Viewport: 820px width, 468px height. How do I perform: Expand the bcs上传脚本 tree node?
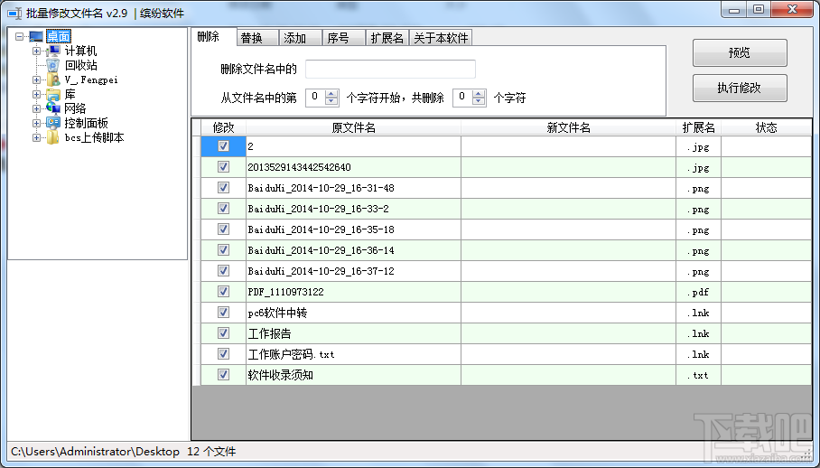pyautogui.click(x=36, y=138)
